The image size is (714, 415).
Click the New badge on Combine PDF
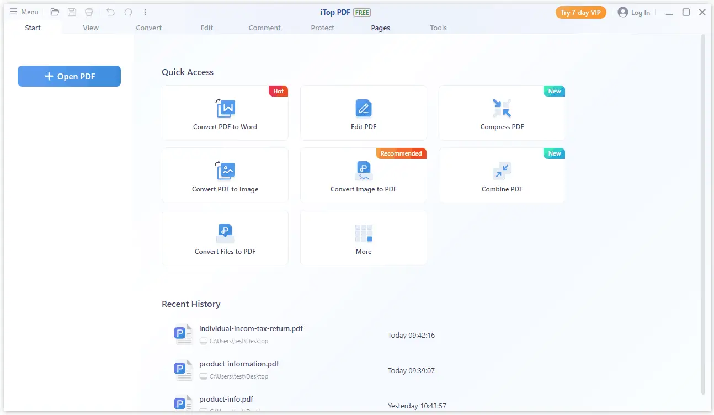click(554, 153)
